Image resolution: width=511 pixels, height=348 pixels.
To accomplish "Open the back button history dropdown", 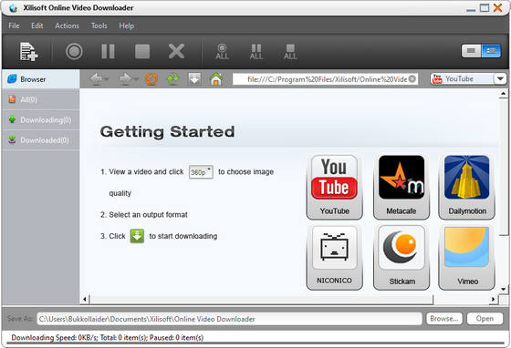I will 107,79.
